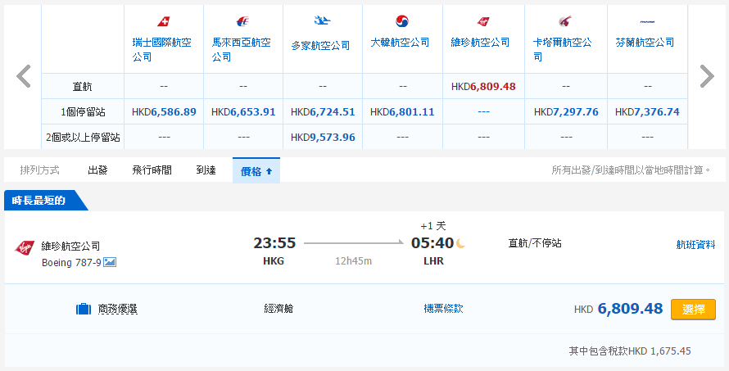Show more airlines with next arrow

(x=706, y=76)
